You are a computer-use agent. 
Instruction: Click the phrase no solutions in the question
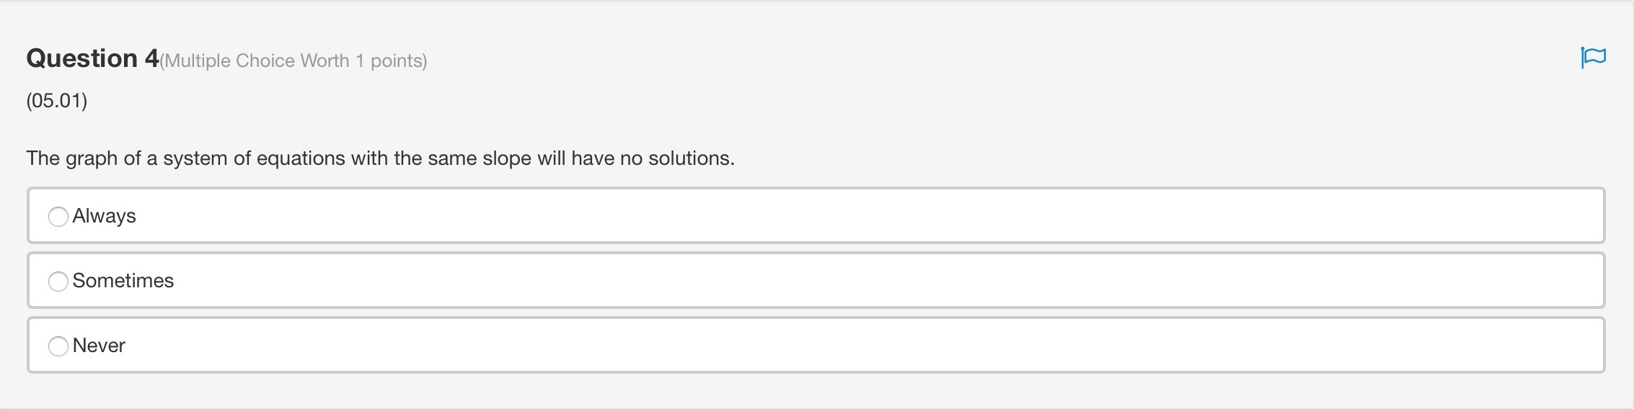coord(676,158)
